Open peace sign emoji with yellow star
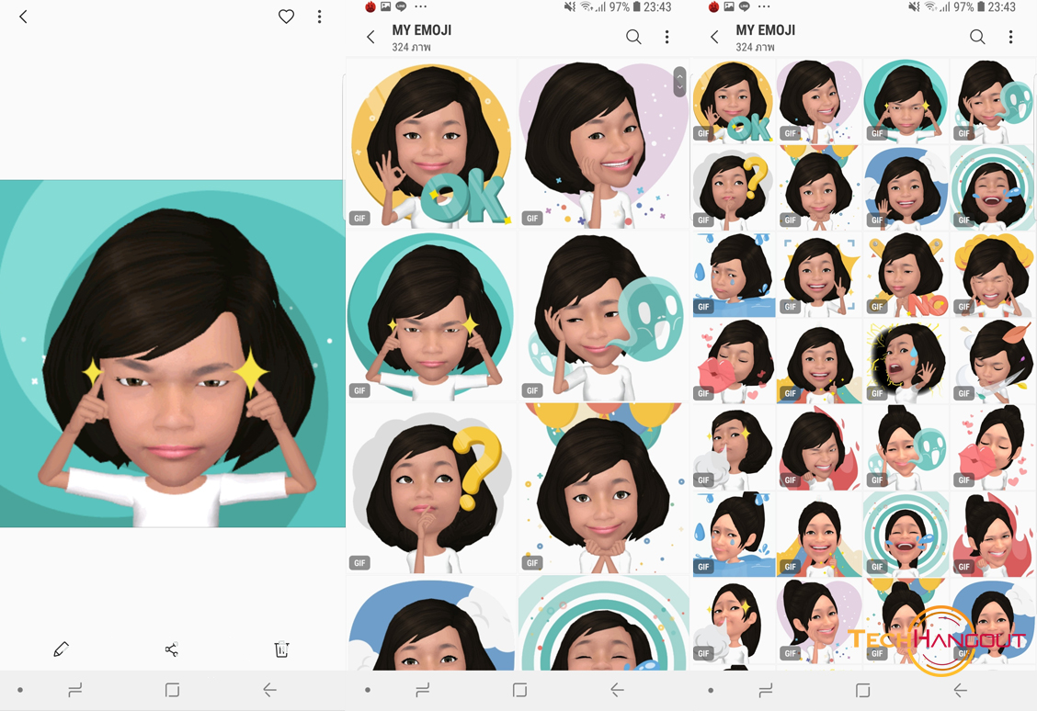Viewport: 1037px width, 711px height. pyautogui.click(x=819, y=275)
